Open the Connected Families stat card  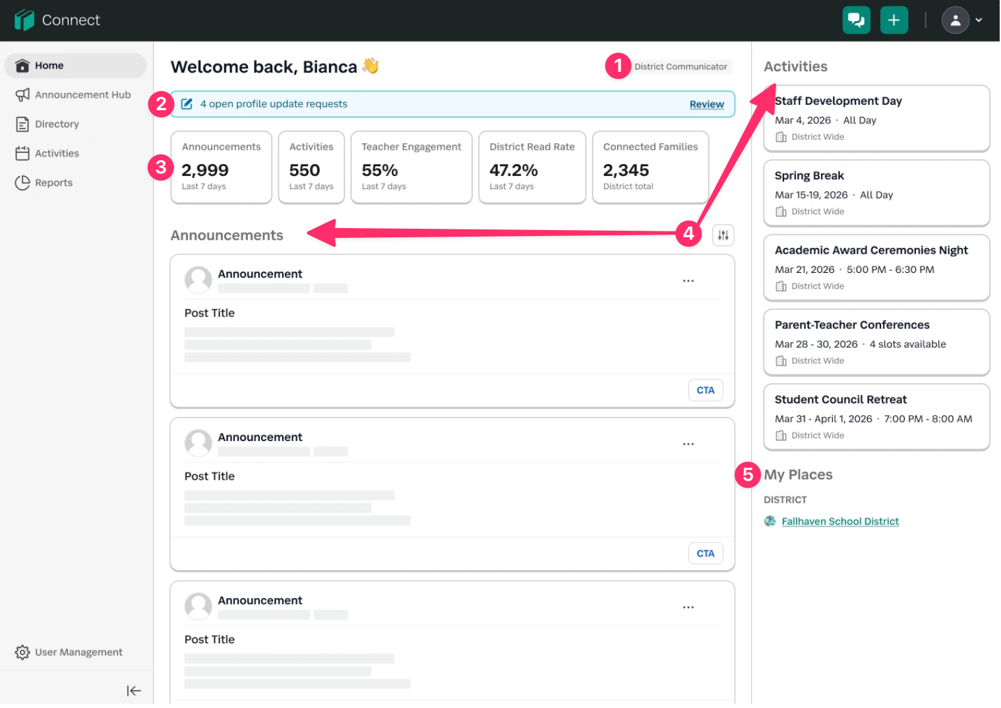click(x=651, y=167)
